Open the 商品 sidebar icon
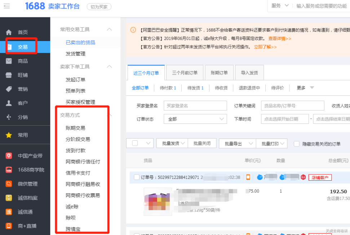350x235 pixels. coord(9,61)
